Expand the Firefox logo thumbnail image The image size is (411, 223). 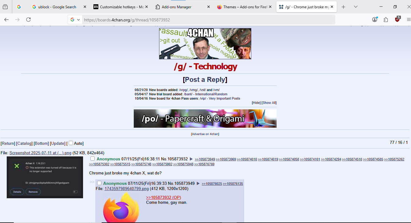tap(121, 208)
